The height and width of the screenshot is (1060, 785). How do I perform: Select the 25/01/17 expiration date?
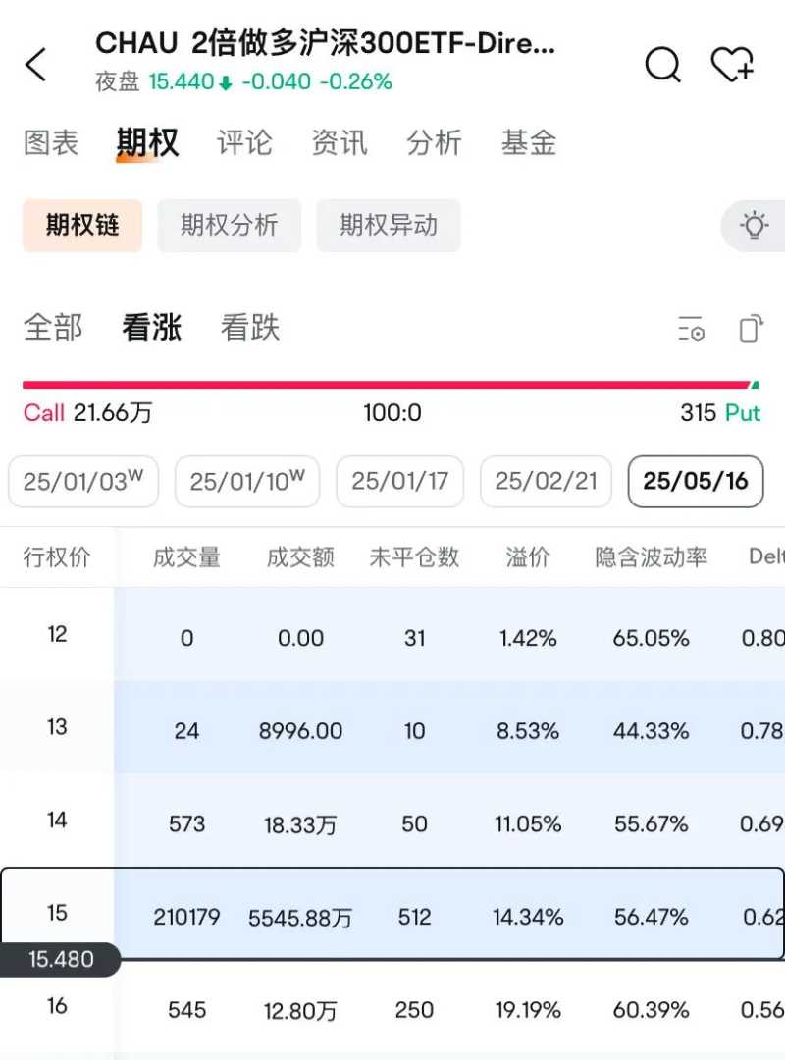(400, 482)
